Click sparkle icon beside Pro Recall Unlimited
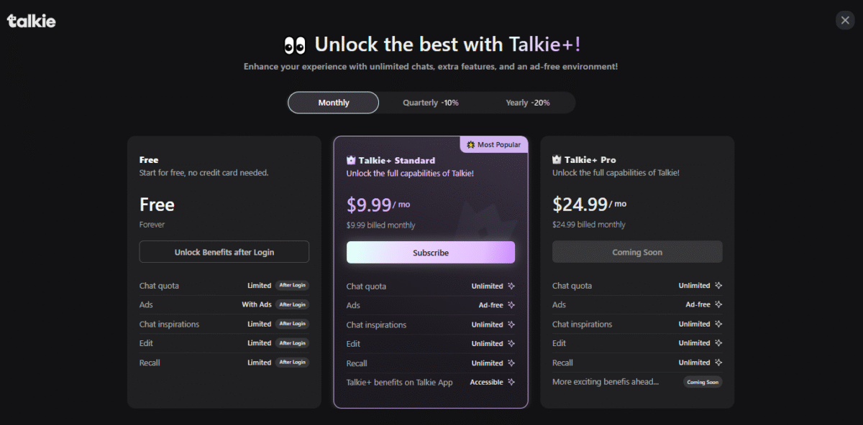This screenshot has width=863, height=425. point(718,363)
